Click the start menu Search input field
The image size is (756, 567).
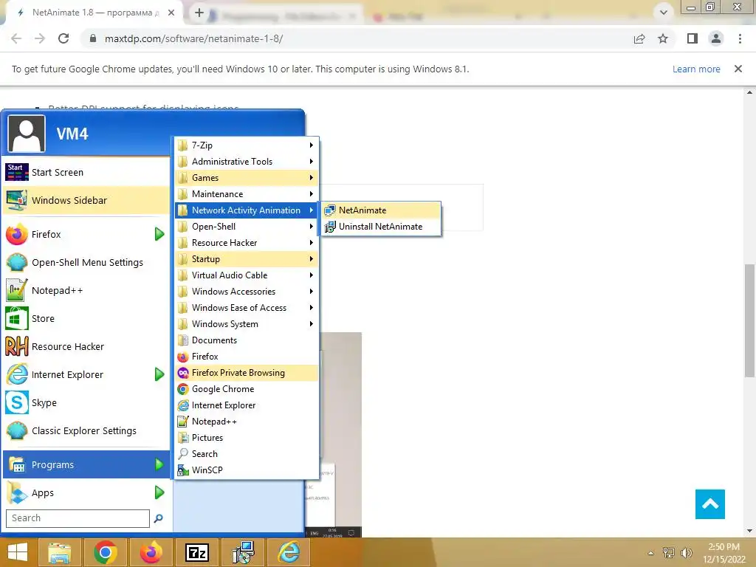tap(78, 518)
